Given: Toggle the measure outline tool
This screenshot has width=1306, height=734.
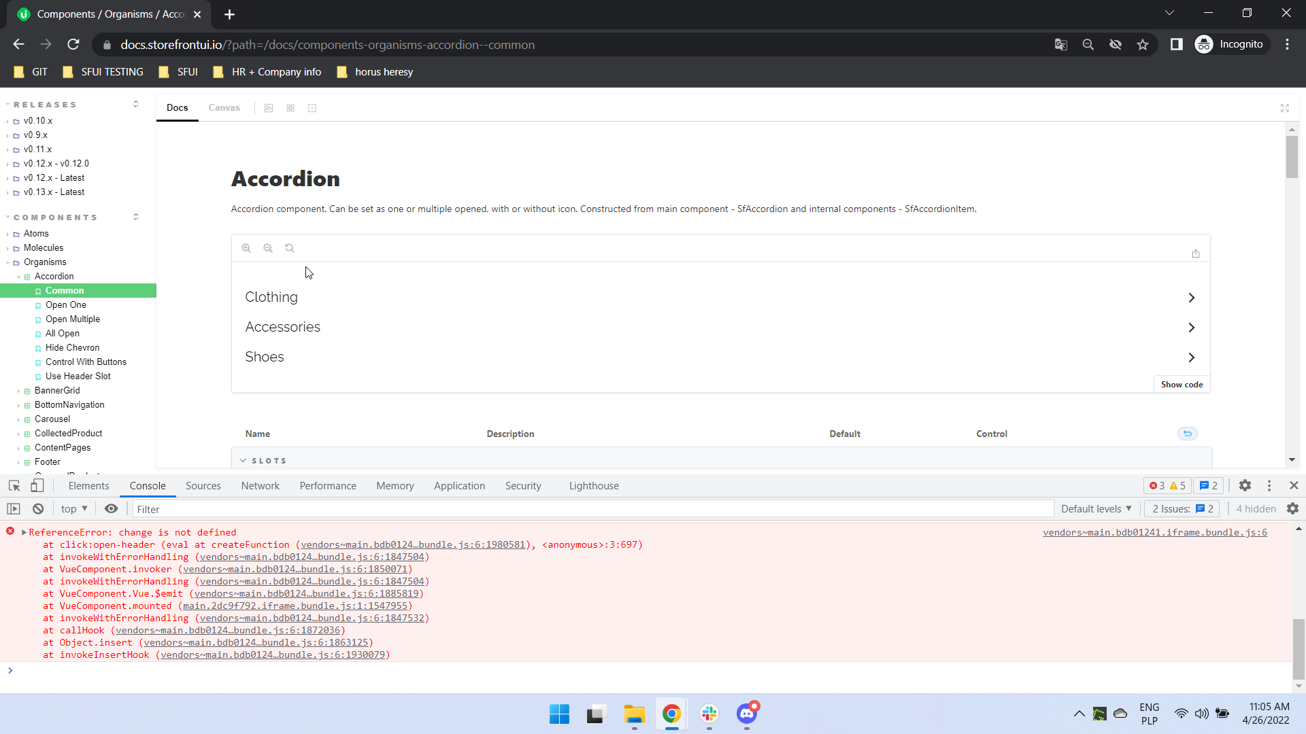Looking at the screenshot, I should [312, 107].
